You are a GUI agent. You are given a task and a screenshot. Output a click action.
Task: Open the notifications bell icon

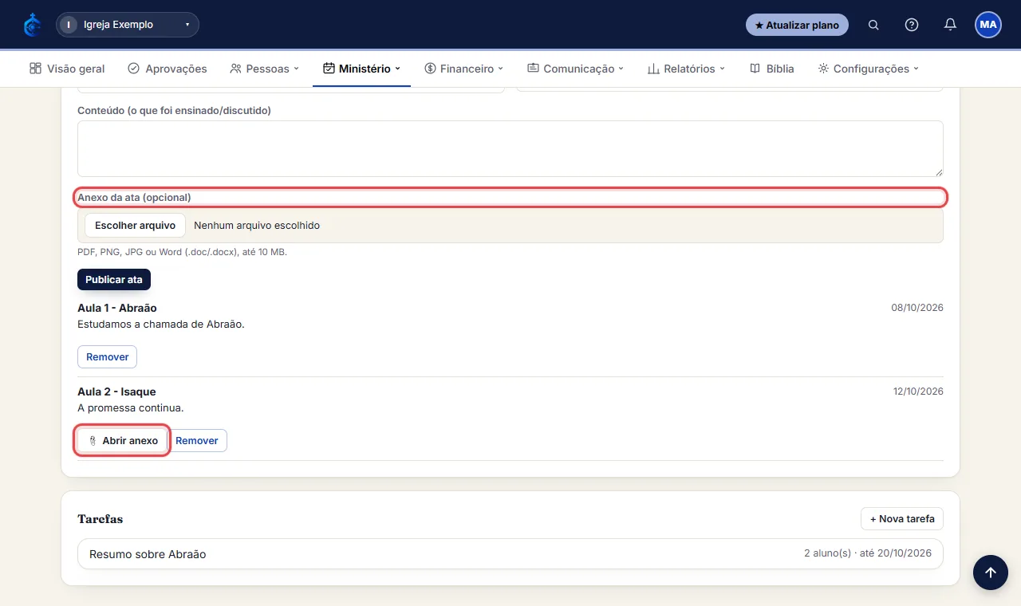click(950, 25)
